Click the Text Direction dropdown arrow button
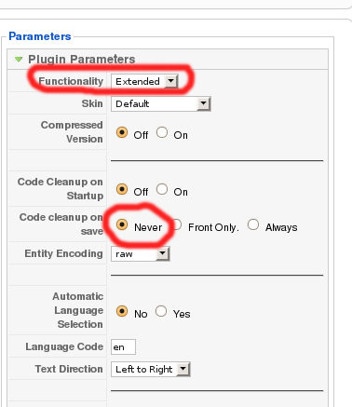Screen dimensions: 352x407 [x=183, y=369]
